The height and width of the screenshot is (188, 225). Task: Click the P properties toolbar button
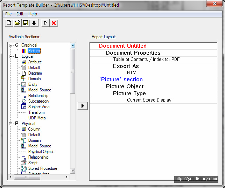pos(45,23)
